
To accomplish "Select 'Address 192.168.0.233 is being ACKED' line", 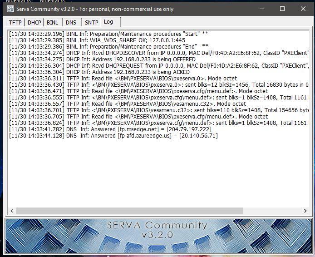I will 99,72.
